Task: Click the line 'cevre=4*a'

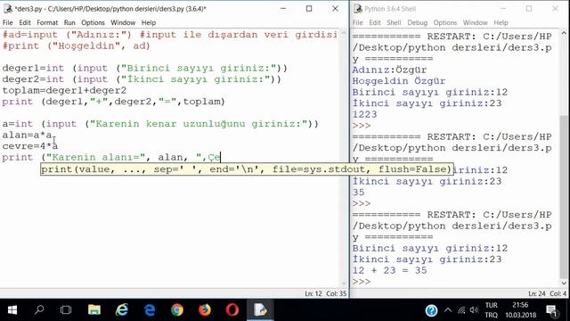Action: tap(29, 146)
